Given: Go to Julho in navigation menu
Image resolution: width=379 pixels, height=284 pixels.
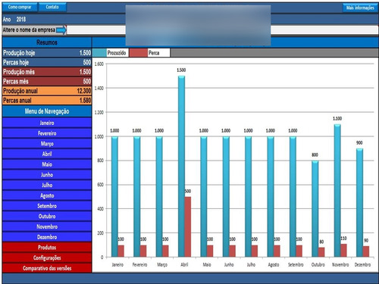Looking at the screenshot, I should 47,185.
